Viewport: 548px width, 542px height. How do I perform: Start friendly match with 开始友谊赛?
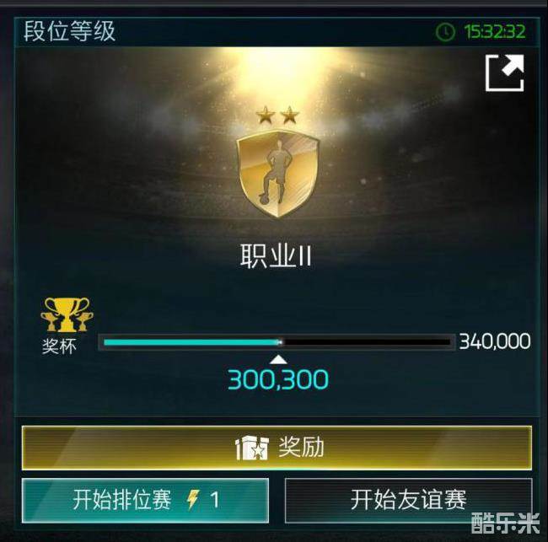(409, 501)
